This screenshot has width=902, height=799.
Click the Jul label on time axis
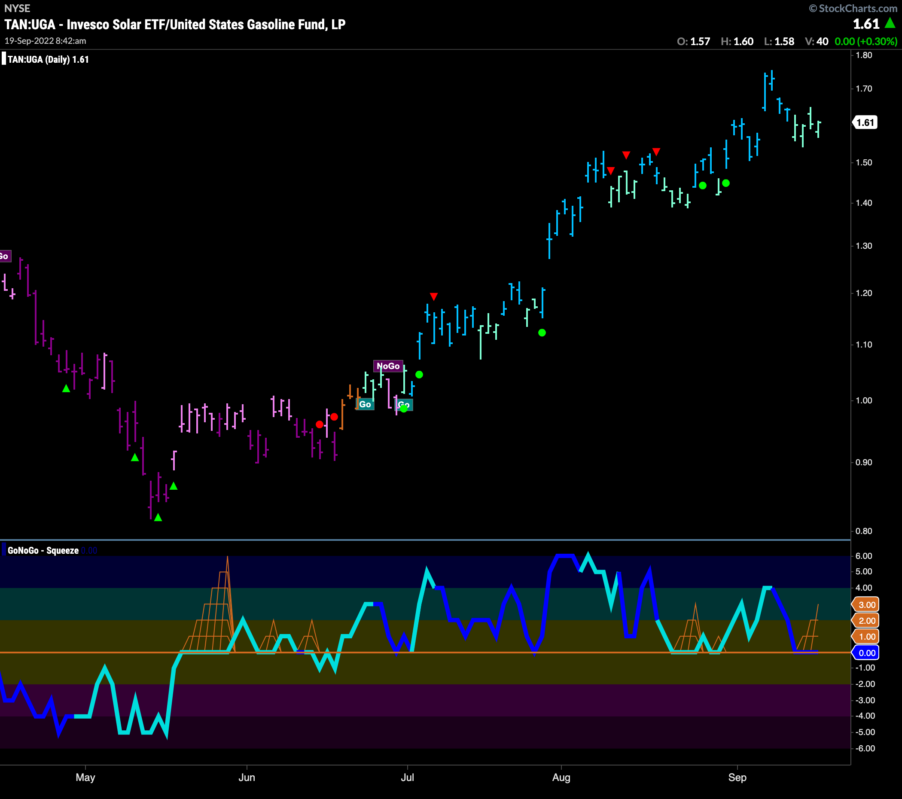coord(407,778)
